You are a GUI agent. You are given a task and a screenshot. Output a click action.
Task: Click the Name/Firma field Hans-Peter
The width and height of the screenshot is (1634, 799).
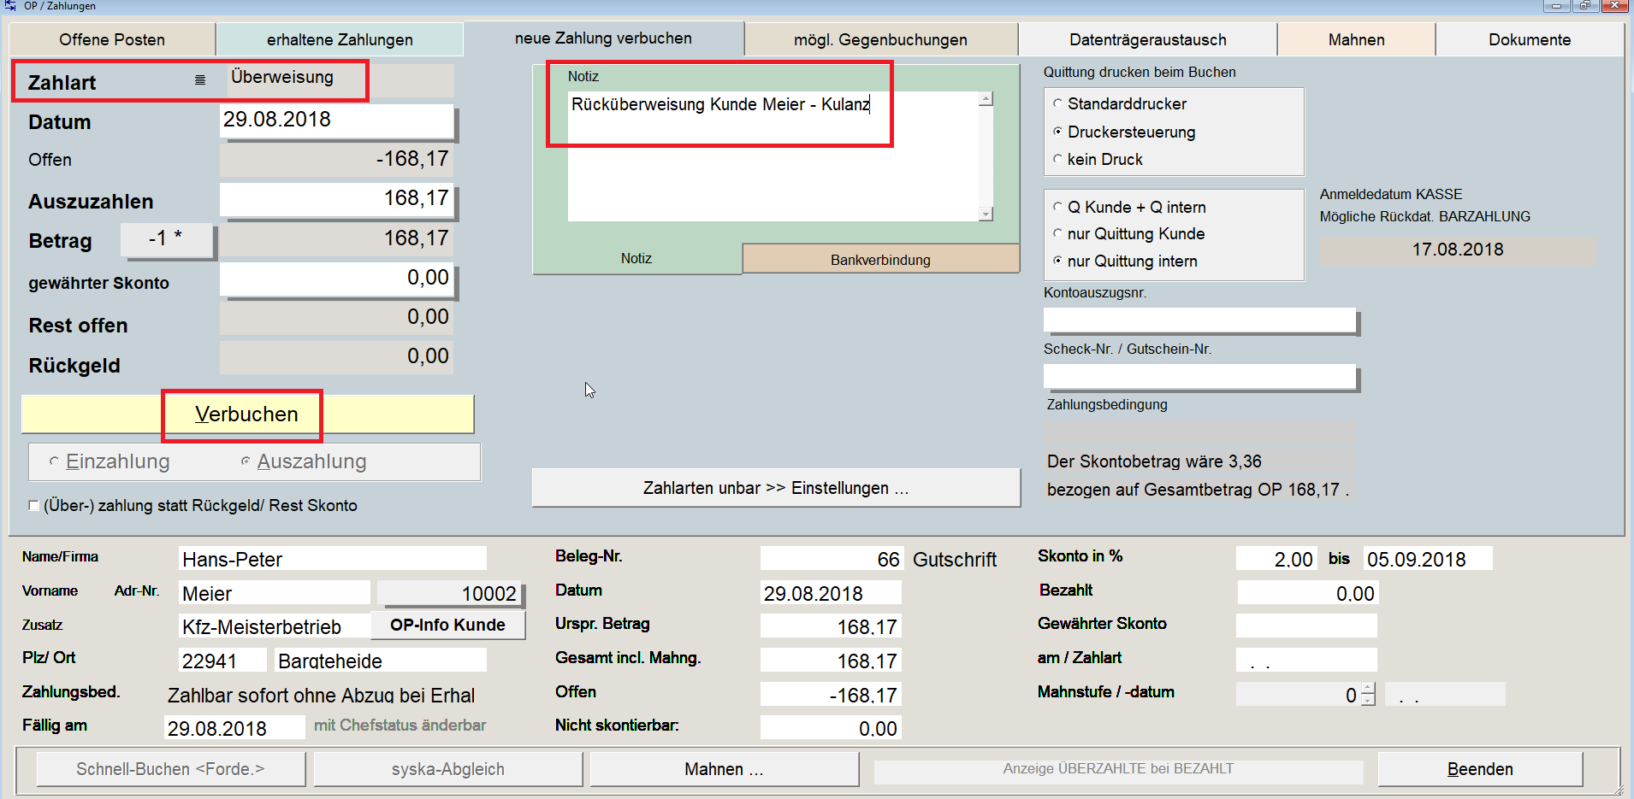333,559
